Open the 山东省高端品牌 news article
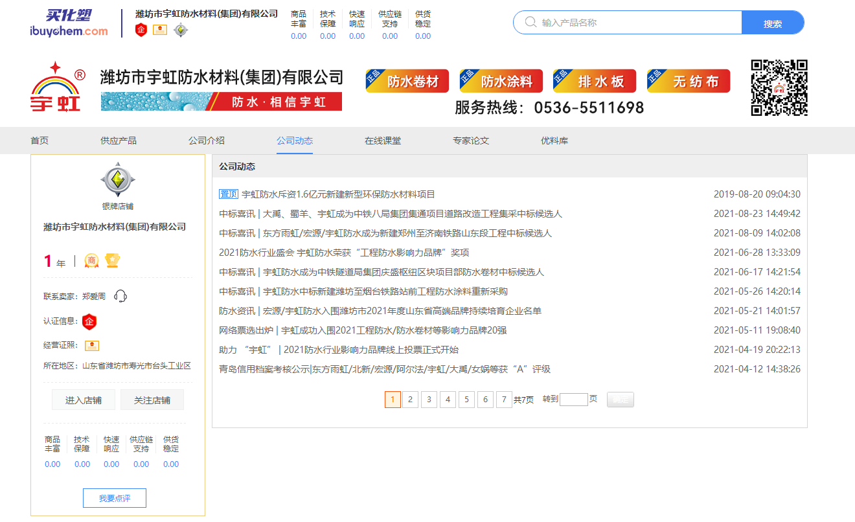 coord(380,311)
